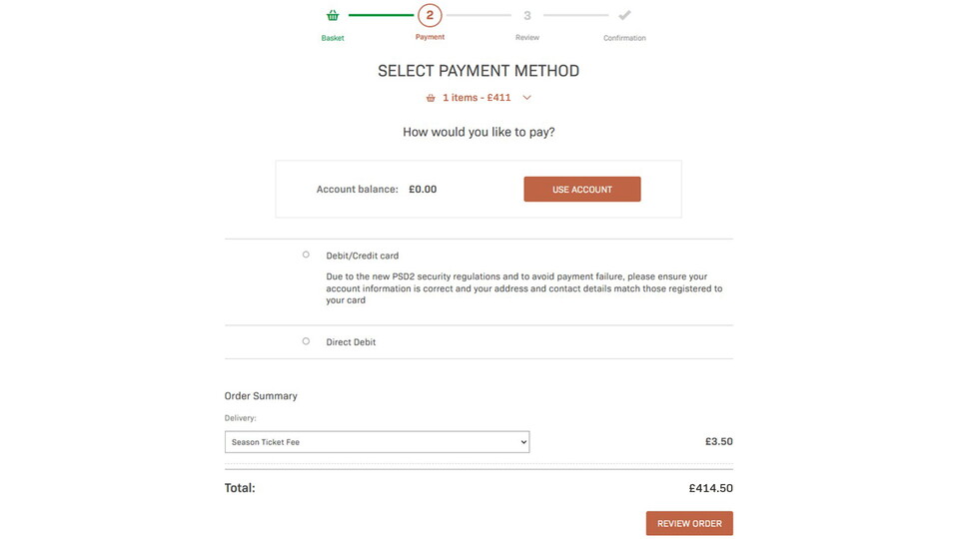Click the Payment step number 2 circle
The image size is (959, 539).
pos(430,15)
